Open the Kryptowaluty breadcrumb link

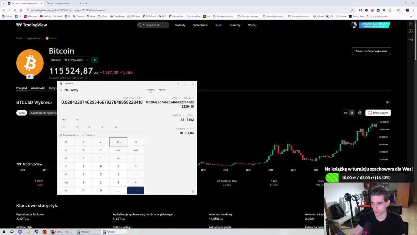click(34, 38)
